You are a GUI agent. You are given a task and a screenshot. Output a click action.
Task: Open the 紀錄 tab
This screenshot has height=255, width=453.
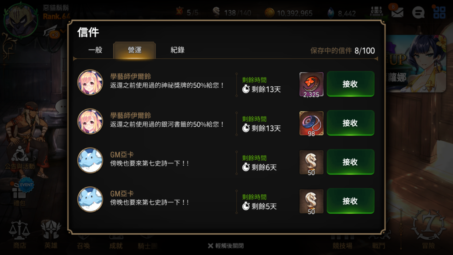click(x=177, y=50)
